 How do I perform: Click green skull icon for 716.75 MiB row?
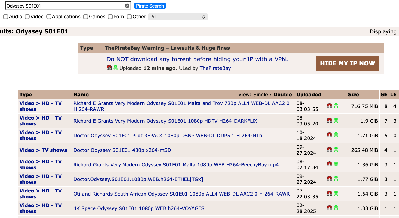[x=336, y=106]
